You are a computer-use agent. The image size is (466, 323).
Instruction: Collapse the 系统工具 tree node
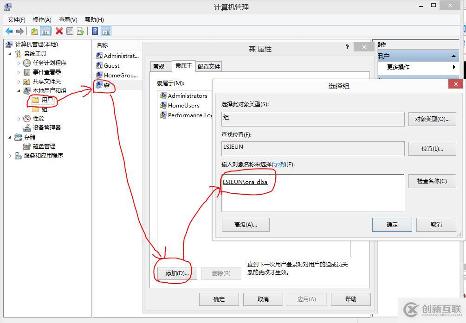click(10, 54)
